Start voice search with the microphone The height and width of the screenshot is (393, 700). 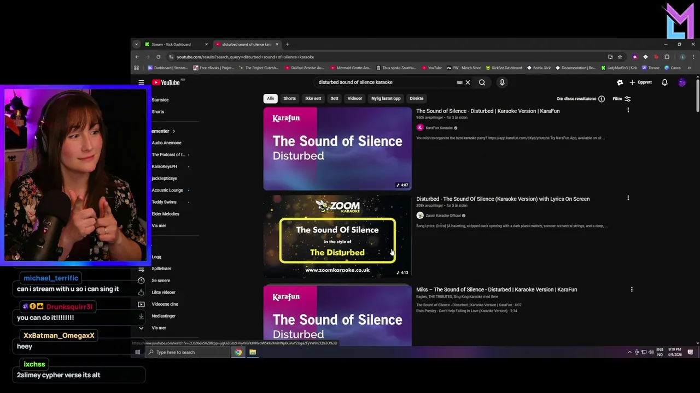tap(502, 82)
